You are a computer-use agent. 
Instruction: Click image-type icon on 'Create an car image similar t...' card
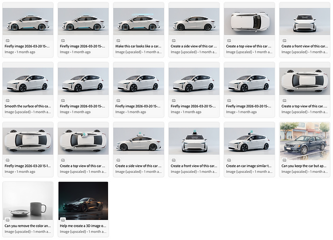pos(229,160)
